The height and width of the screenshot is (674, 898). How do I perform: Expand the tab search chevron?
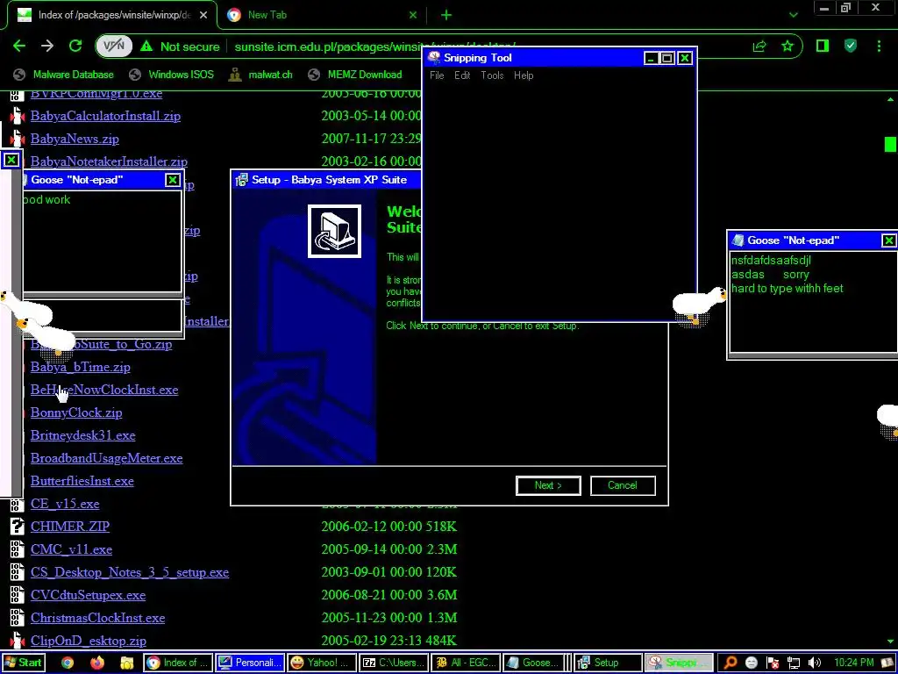pyautogui.click(x=793, y=16)
